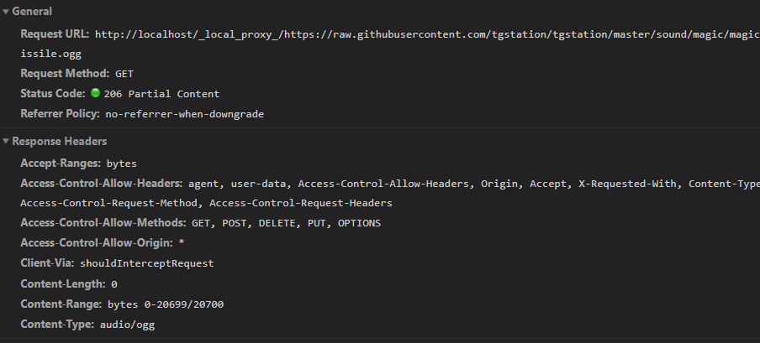Select the 206 Partial Content status text

pos(161,94)
